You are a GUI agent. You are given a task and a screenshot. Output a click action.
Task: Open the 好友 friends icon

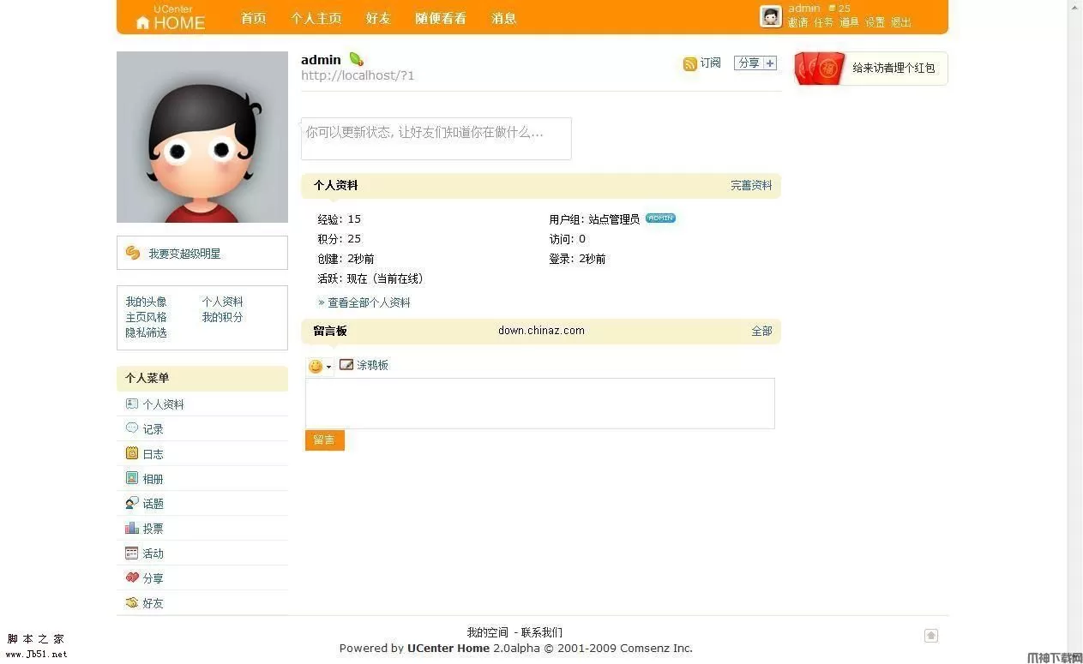[132, 602]
